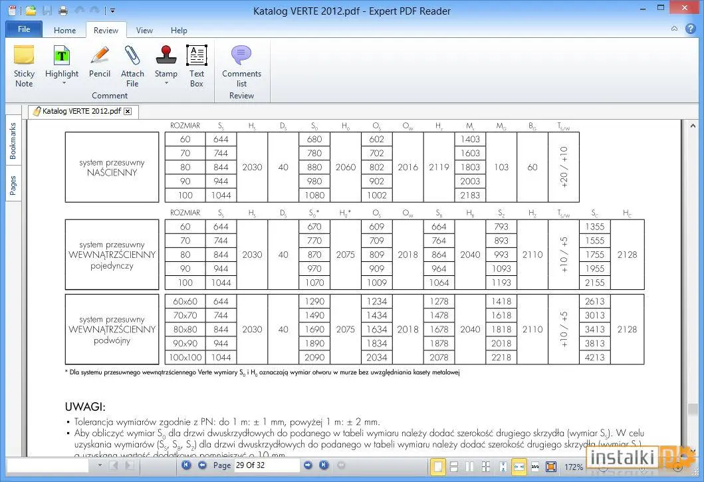
Task: Click the cell value 2183
Action: coord(470,195)
